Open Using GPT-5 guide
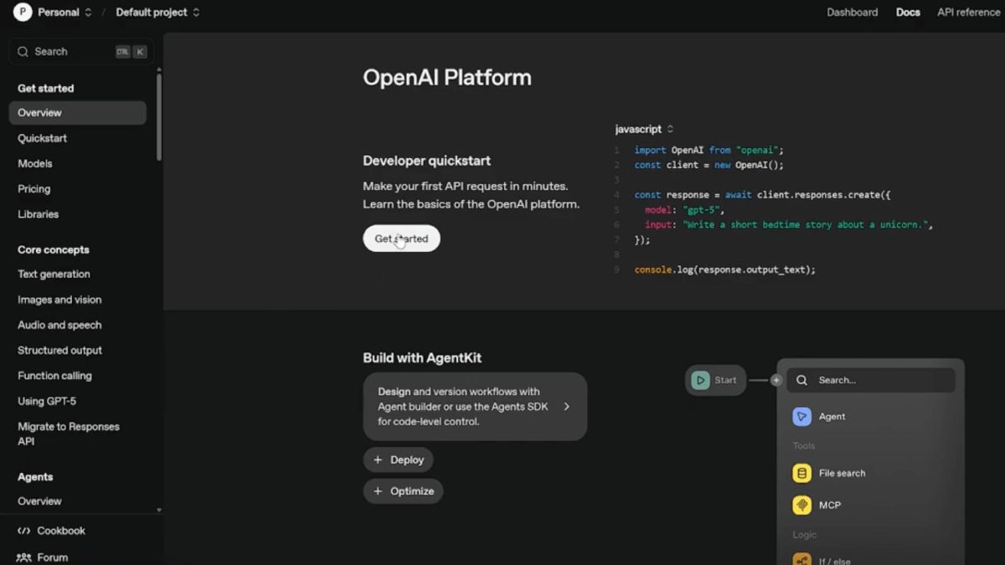Screen dimensions: 1005x565 click(47, 401)
